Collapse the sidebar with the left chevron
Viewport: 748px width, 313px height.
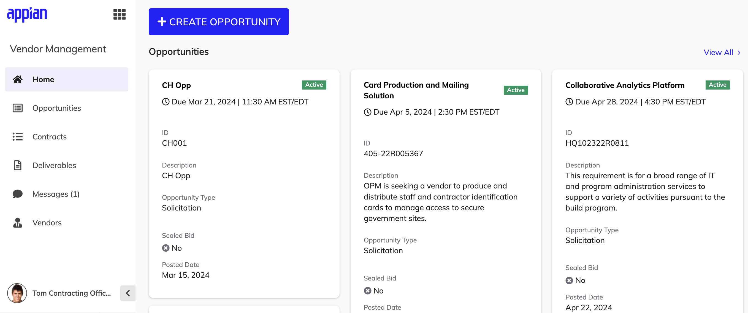coord(128,293)
